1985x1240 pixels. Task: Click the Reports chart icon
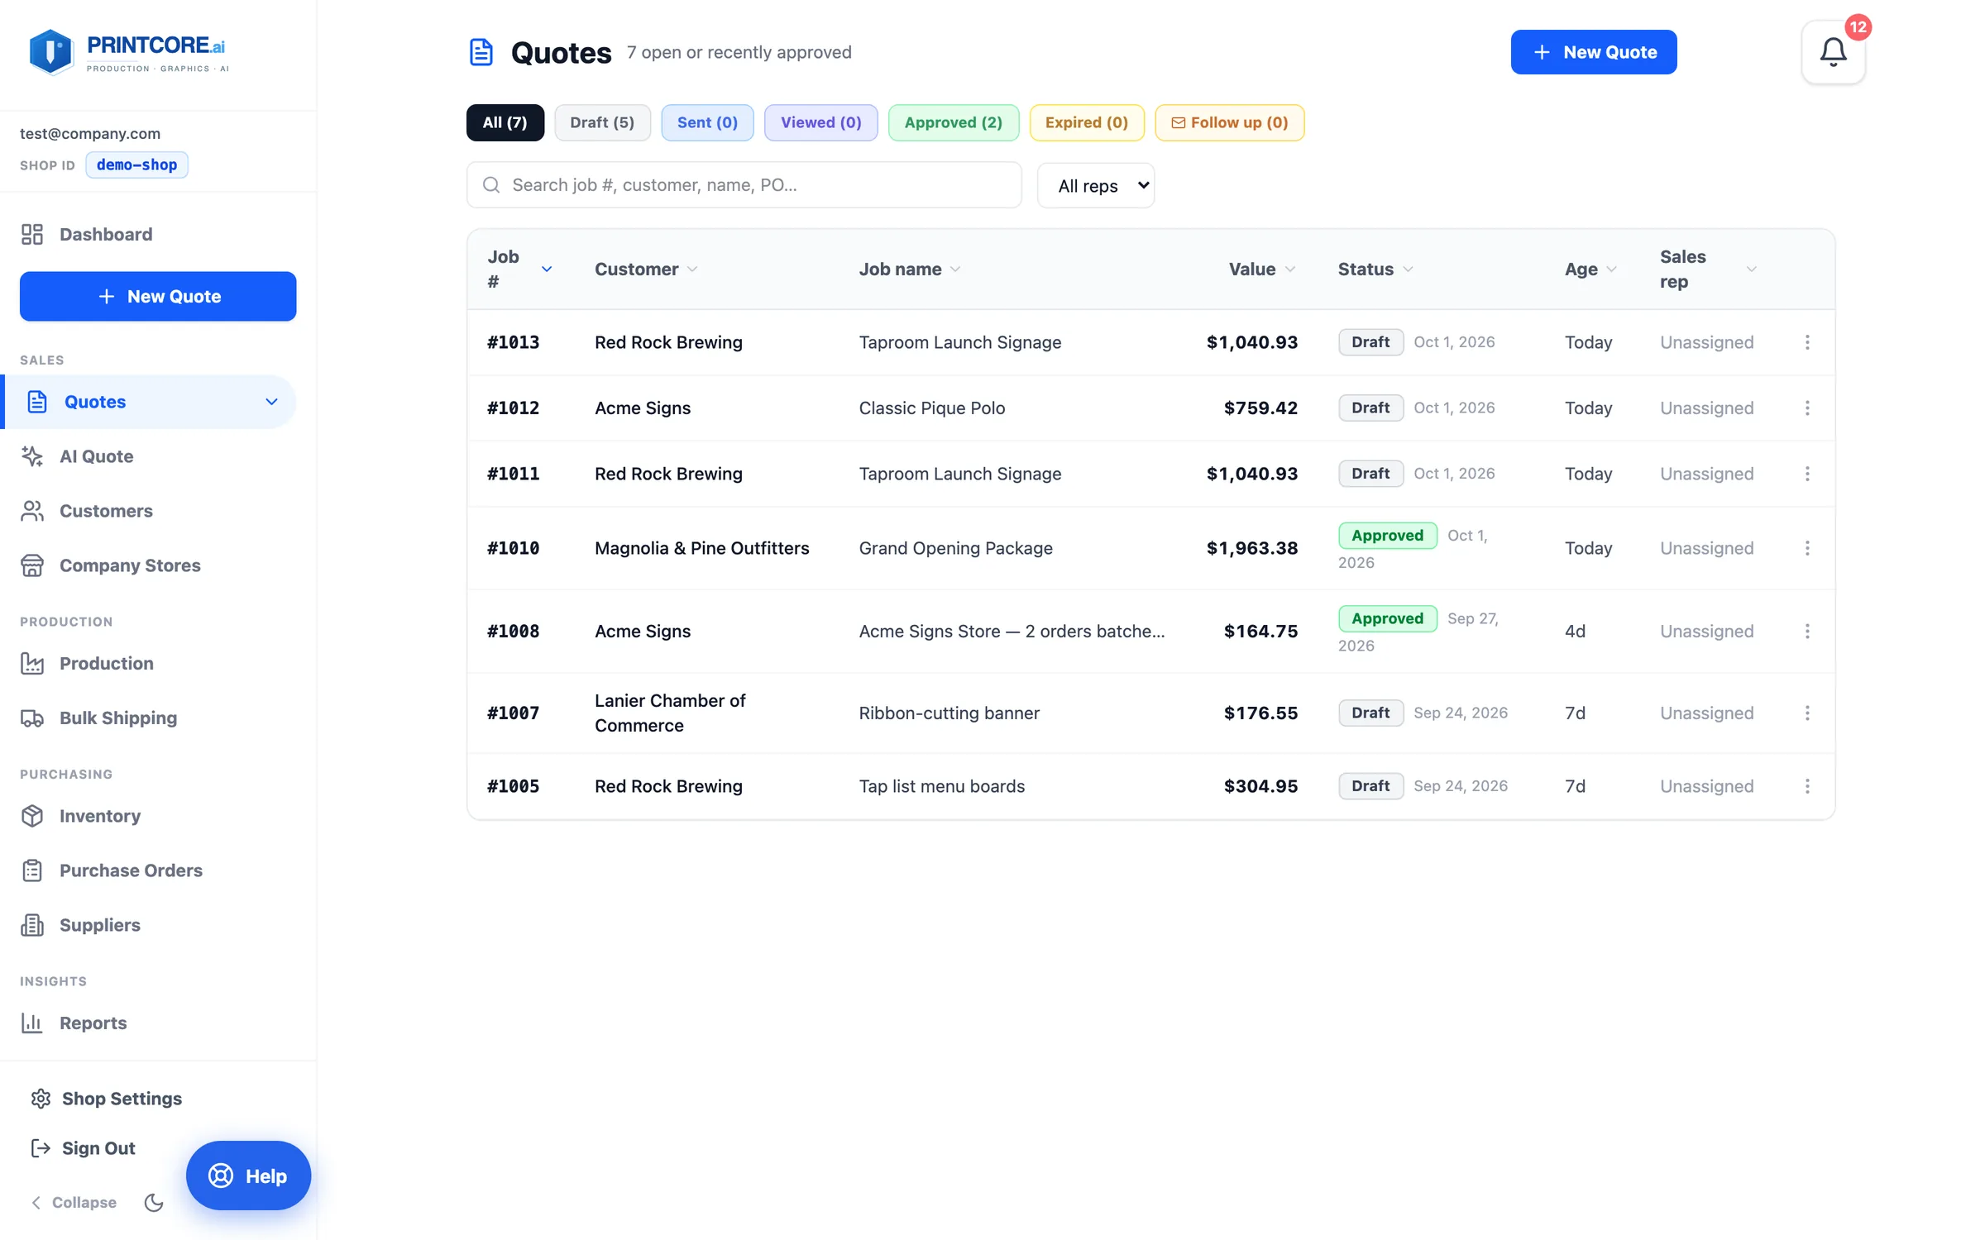tap(32, 1023)
